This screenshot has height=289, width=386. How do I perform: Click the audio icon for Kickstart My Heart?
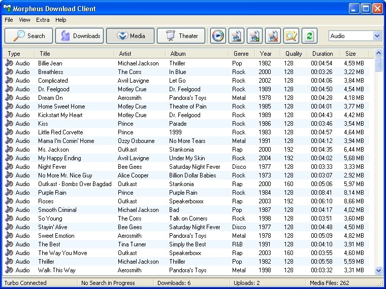[x=9, y=115]
